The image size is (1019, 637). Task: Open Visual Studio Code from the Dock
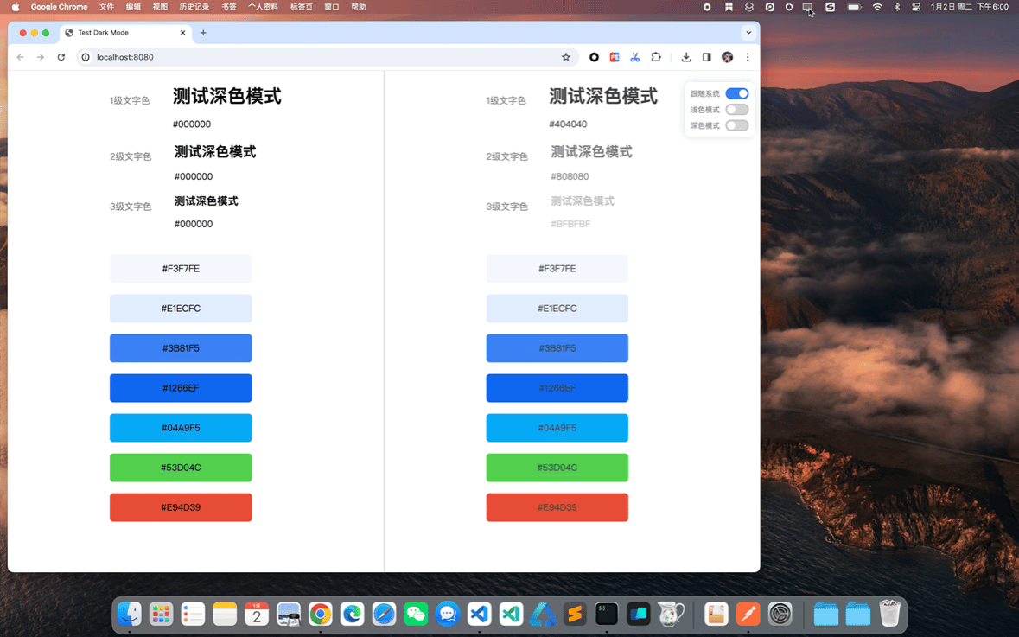point(480,614)
